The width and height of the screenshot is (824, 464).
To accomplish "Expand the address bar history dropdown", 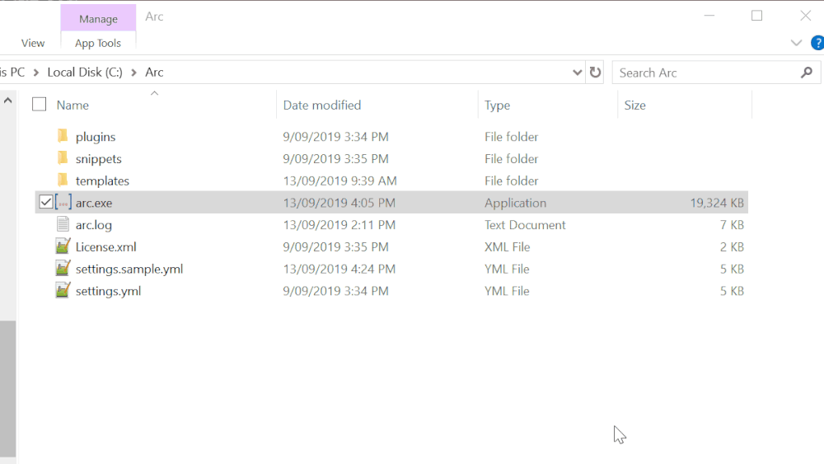I will point(577,73).
